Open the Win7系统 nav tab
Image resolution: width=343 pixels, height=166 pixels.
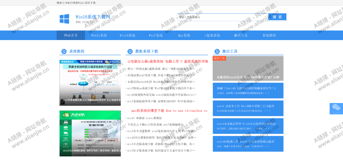click(156, 35)
